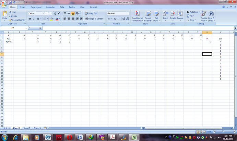Open Cell Styles gallery

tap(156, 16)
